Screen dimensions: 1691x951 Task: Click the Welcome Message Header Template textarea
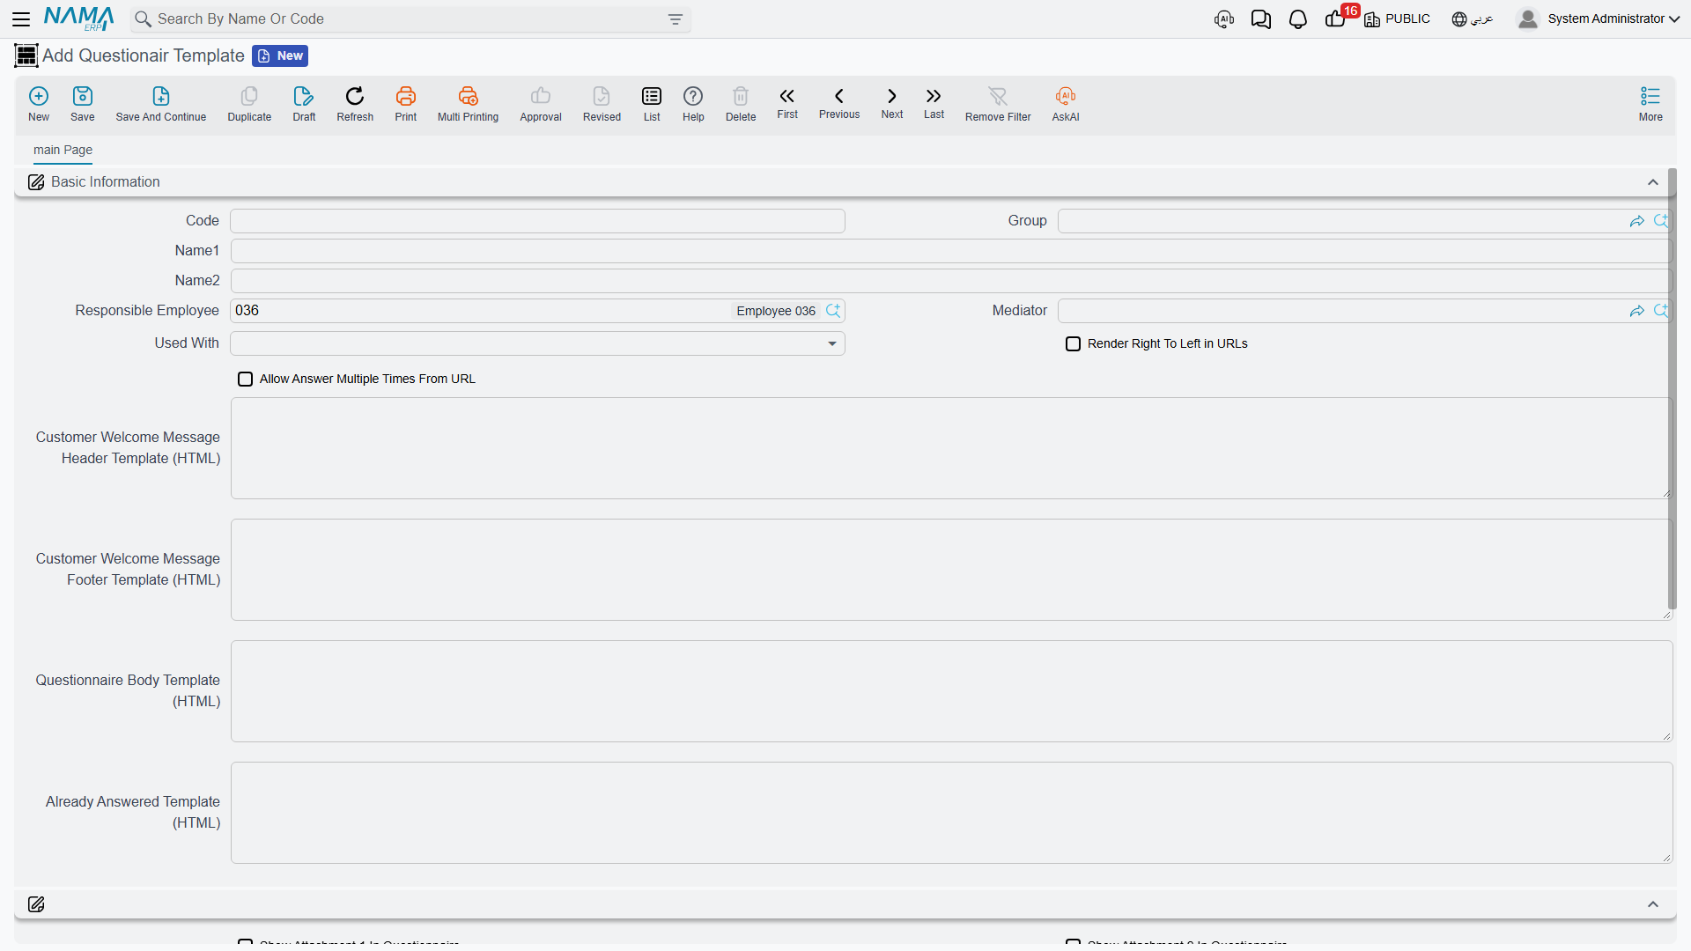tap(951, 448)
